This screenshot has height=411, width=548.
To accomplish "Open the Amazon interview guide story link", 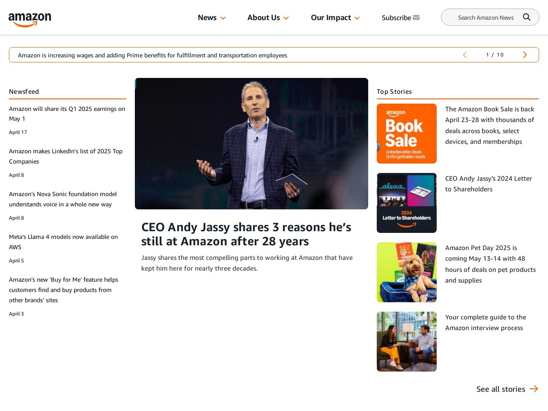I will (485, 322).
